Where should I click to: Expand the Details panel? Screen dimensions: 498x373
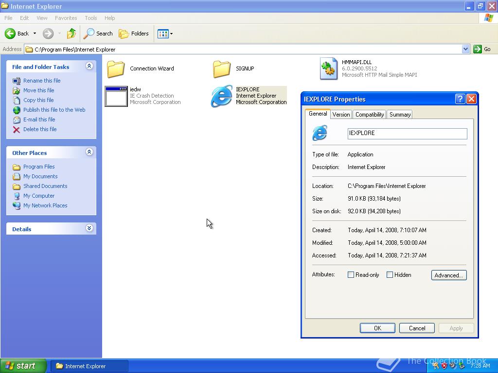(x=89, y=228)
